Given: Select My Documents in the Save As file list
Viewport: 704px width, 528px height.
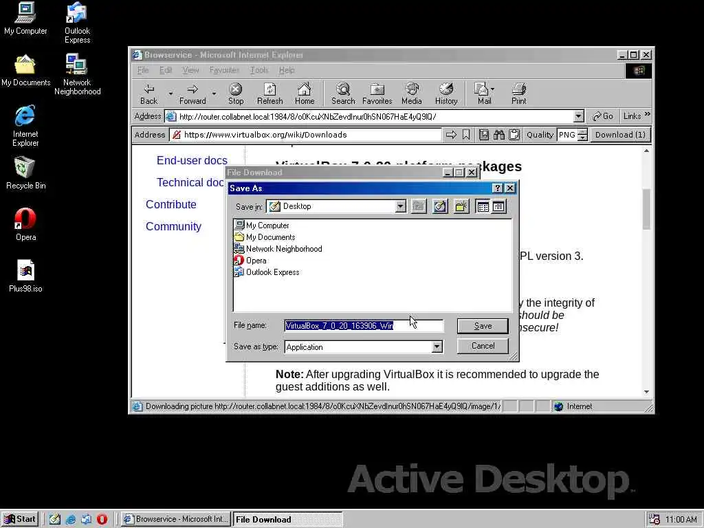Looking at the screenshot, I should (x=265, y=237).
